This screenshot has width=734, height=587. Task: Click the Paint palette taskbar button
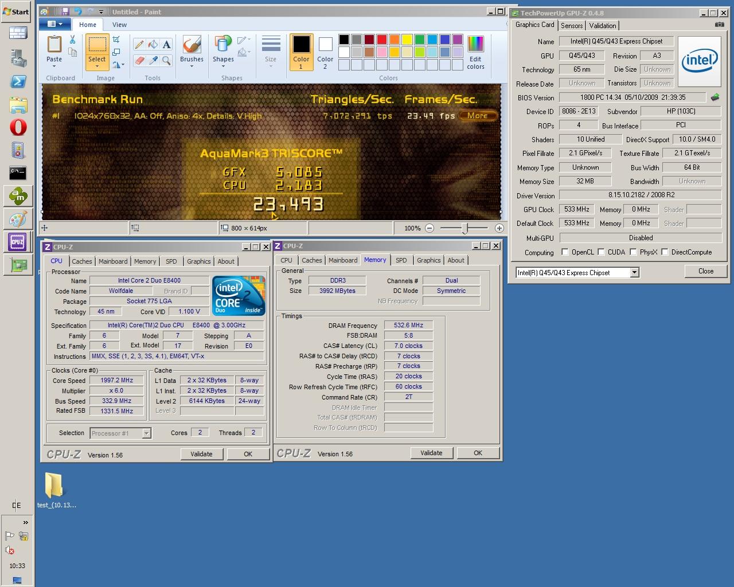[x=18, y=219]
